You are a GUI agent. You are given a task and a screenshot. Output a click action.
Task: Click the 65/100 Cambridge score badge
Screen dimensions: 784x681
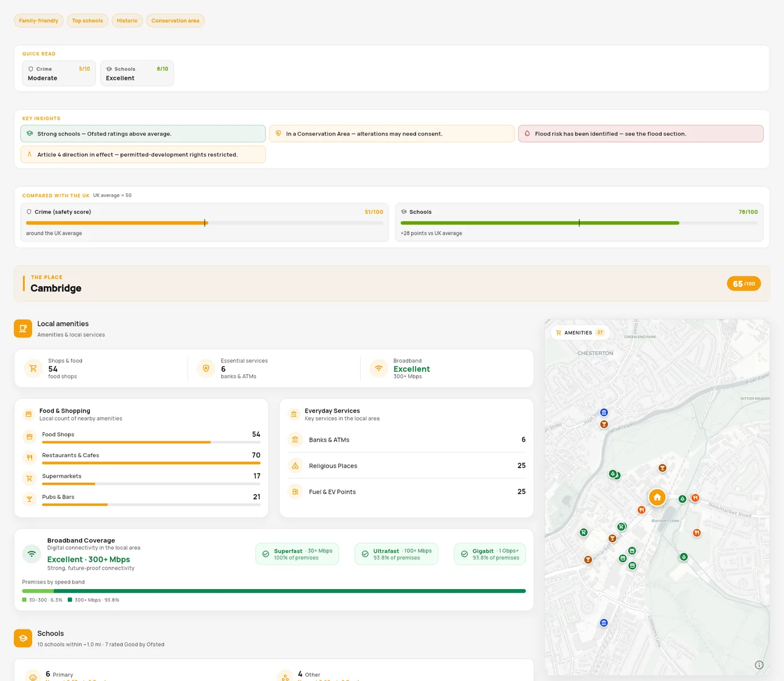744,284
